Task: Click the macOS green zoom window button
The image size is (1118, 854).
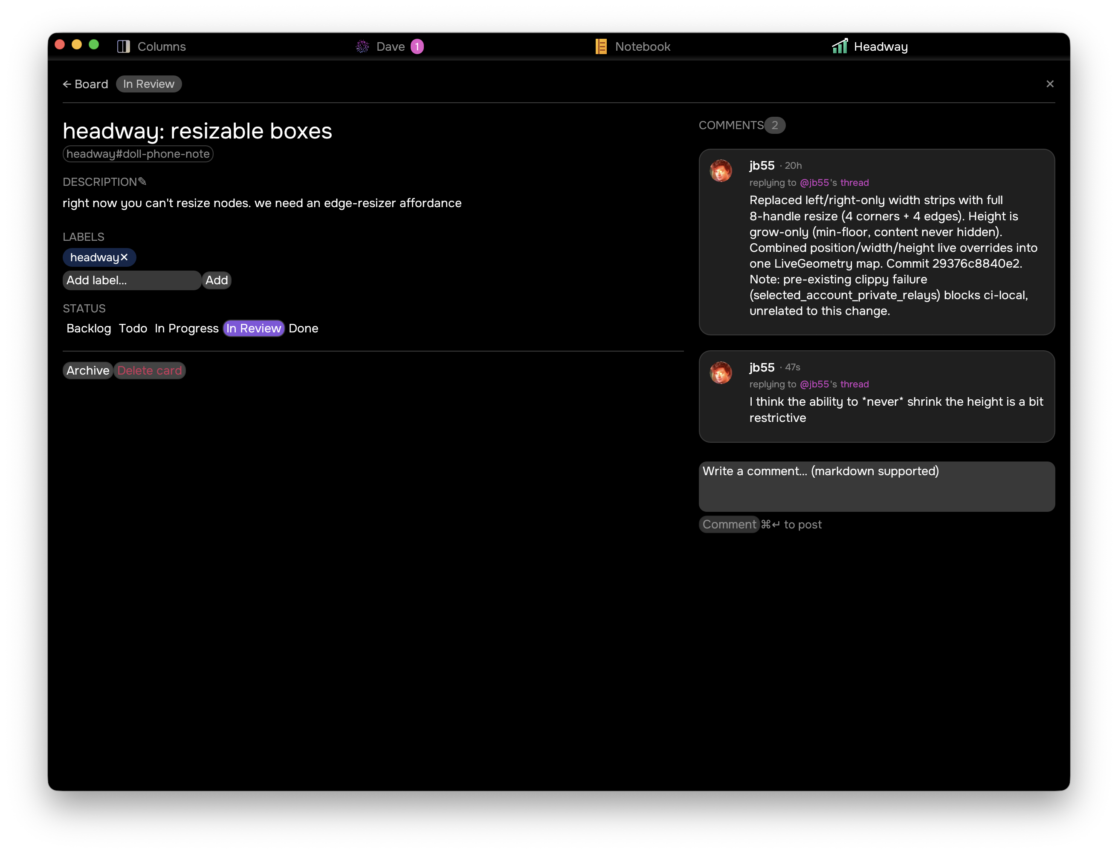Action: [x=93, y=45]
